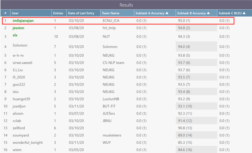Select user sirwe.saeedi in the list
Viewport: 252px width, 153px height.
23,62
